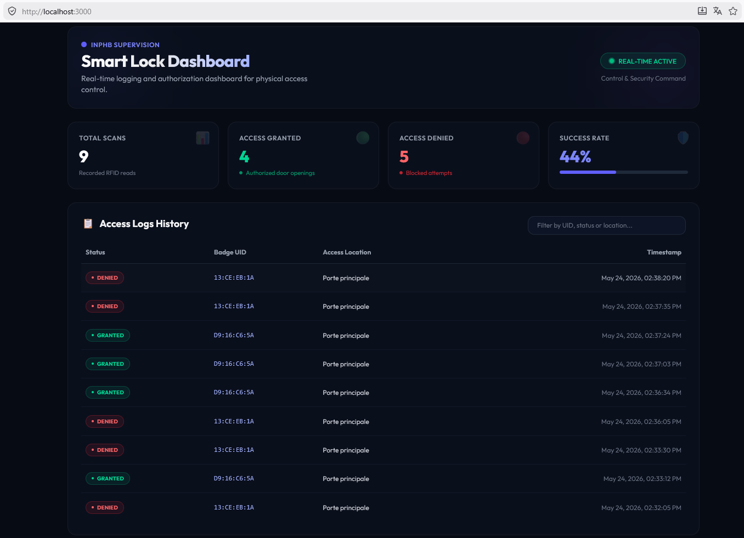Image resolution: width=744 pixels, height=538 pixels.
Task: Click DENIED badge in the 02:32:05 PM row
Action: [x=105, y=507]
